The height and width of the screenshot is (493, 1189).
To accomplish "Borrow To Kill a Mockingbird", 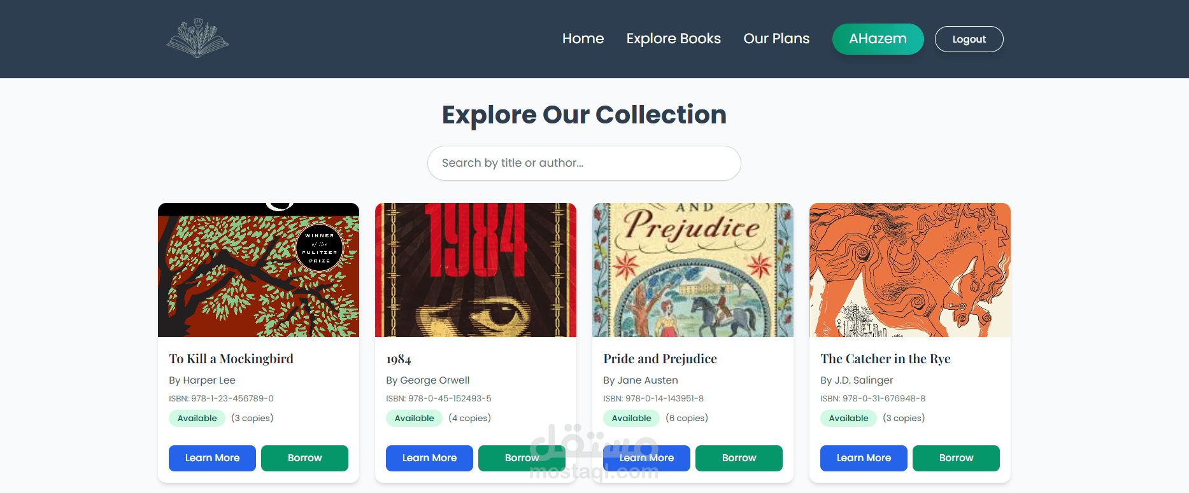I will click(304, 458).
